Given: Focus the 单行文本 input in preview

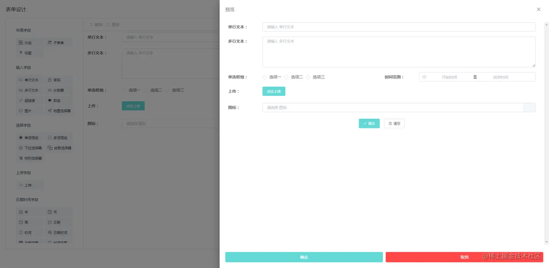Looking at the screenshot, I should [x=399, y=27].
